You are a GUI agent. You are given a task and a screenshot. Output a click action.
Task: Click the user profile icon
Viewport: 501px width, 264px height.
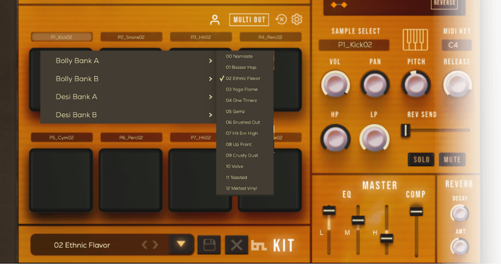tap(215, 20)
